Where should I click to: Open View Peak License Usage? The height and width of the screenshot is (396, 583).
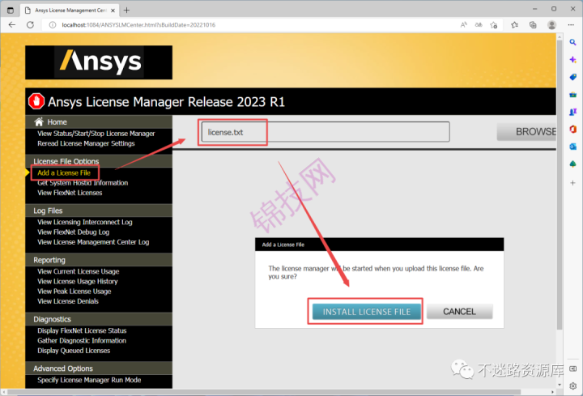click(74, 292)
